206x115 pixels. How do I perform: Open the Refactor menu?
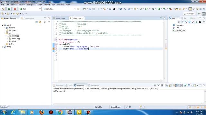[x=22, y=5]
